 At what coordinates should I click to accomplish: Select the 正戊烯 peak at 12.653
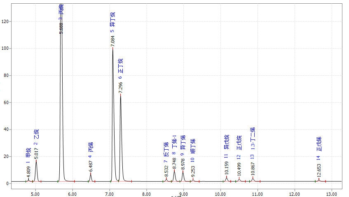(319, 178)
